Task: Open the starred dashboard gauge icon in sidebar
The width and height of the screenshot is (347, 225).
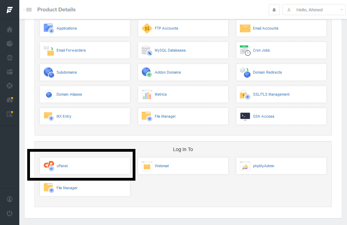Action: coord(10,100)
